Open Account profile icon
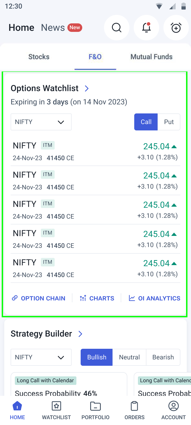The image size is (191, 425). click(173, 406)
